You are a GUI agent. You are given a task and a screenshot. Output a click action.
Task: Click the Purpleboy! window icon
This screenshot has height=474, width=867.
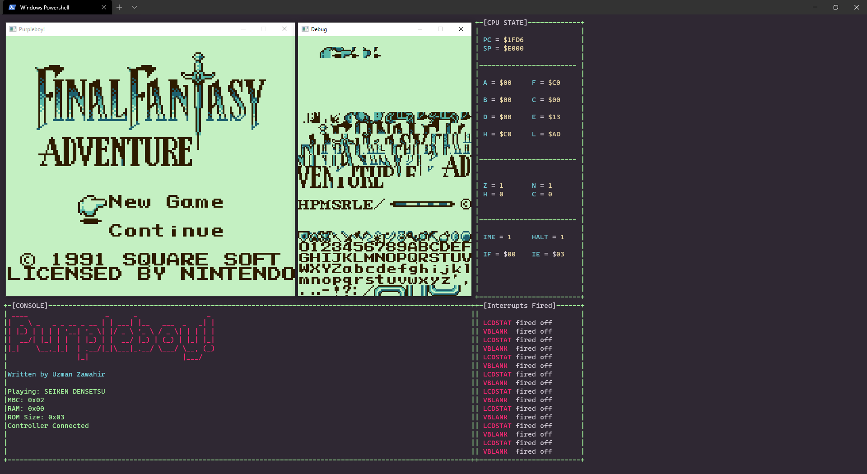coord(13,29)
